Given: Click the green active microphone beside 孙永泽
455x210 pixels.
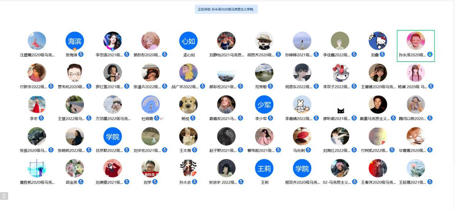Looking at the screenshot, I should (430, 55).
